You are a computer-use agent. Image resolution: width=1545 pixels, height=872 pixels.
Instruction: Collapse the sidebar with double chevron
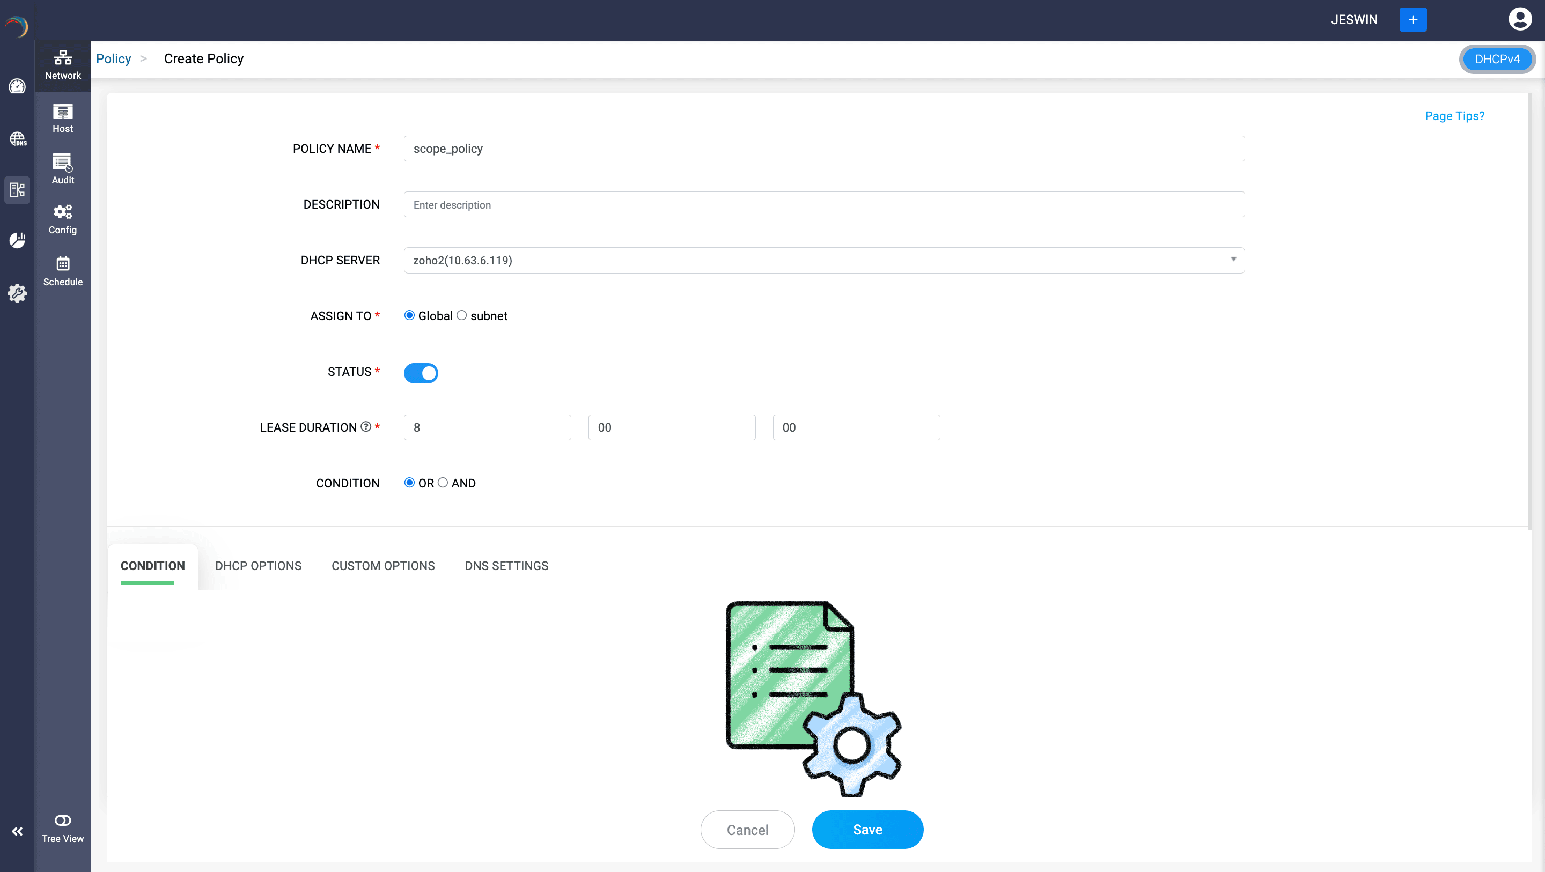pyautogui.click(x=17, y=831)
